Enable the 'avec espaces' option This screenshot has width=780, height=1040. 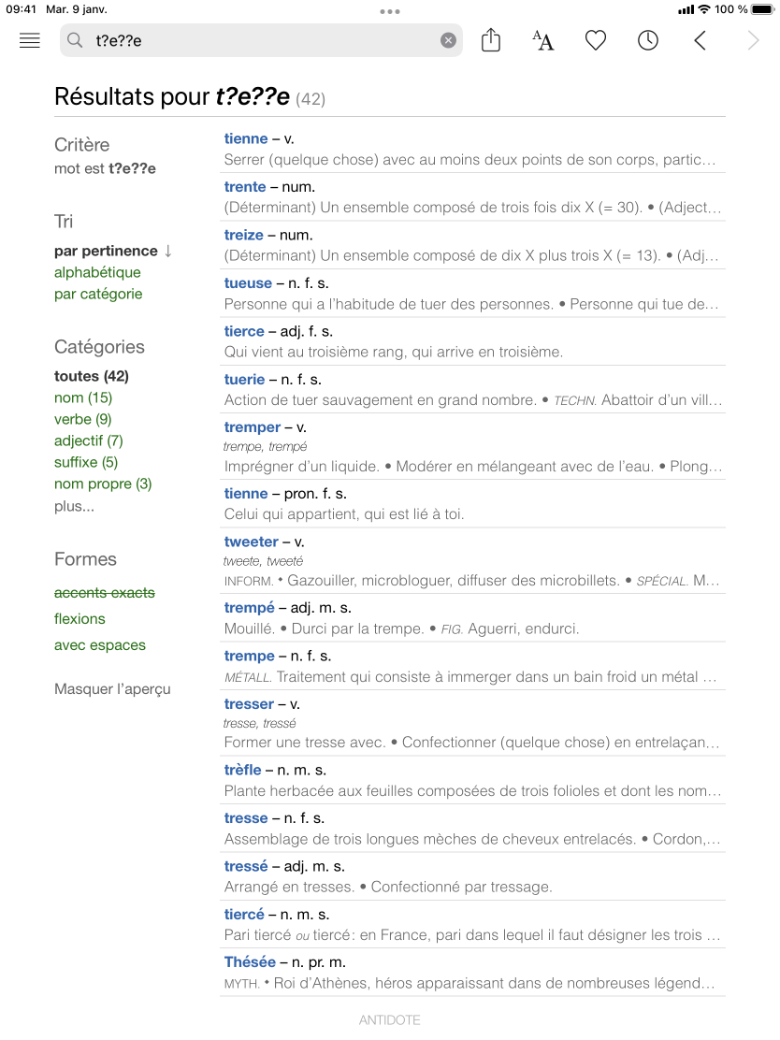click(x=100, y=645)
